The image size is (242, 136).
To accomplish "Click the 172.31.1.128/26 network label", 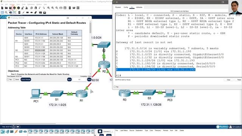I will tap(151, 105).
